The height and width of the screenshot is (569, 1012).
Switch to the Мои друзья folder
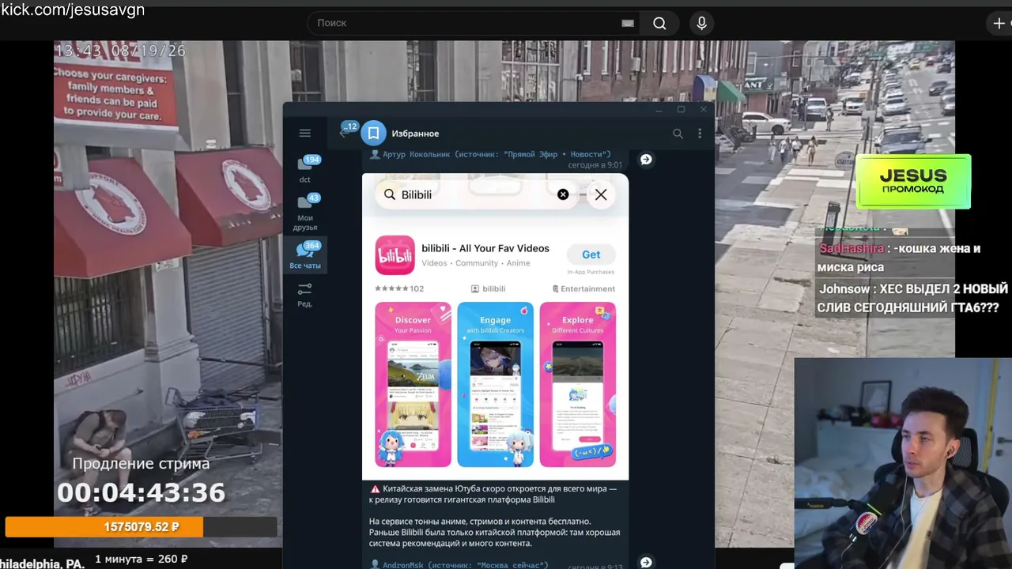point(305,213)
